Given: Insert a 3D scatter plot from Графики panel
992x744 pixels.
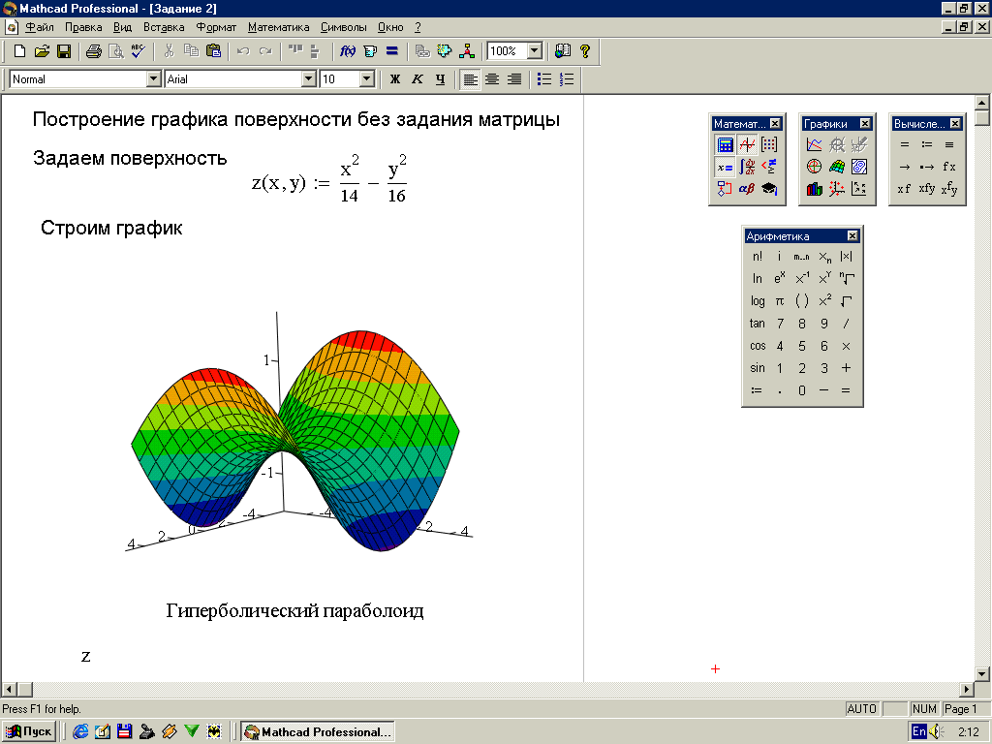Looking at the screenshot, I should point(836,189).
